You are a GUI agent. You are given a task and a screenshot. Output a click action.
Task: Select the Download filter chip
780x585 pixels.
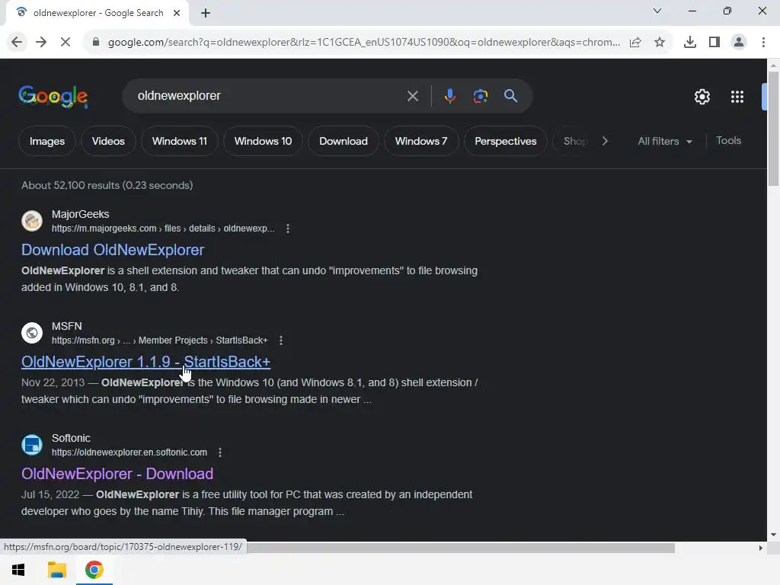(x=344, y=141)
